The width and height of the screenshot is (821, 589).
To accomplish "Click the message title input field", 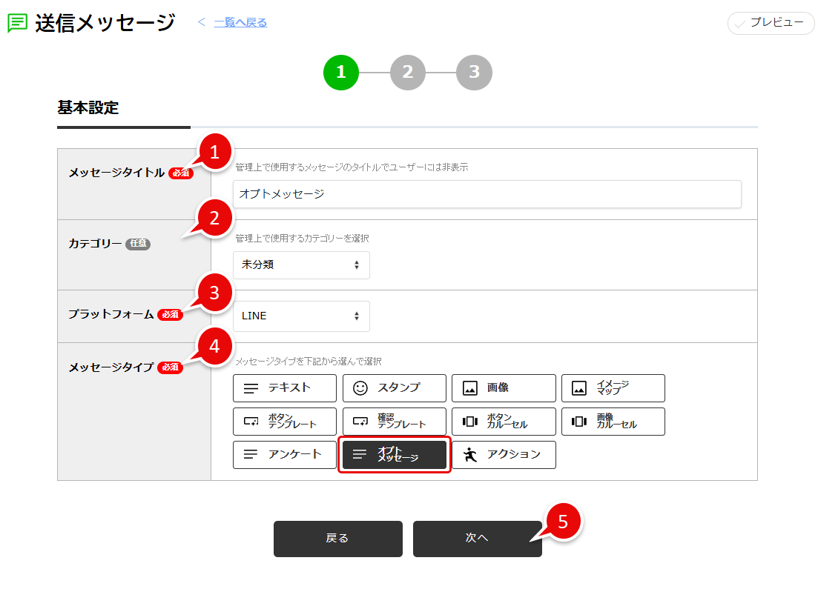I will coord(487,193).
